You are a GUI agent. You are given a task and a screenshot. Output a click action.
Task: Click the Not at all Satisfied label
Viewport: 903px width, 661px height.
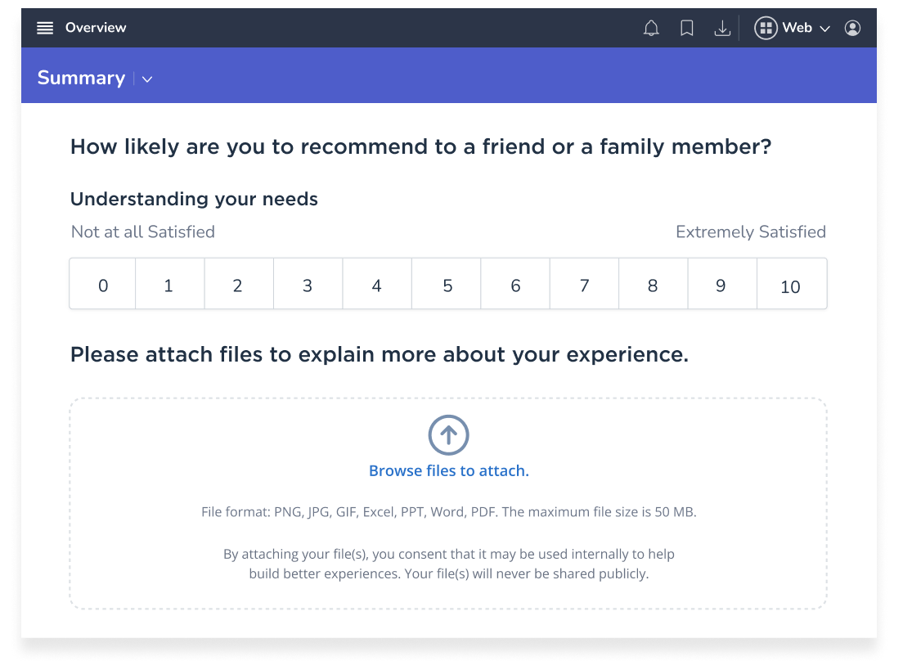143,232
